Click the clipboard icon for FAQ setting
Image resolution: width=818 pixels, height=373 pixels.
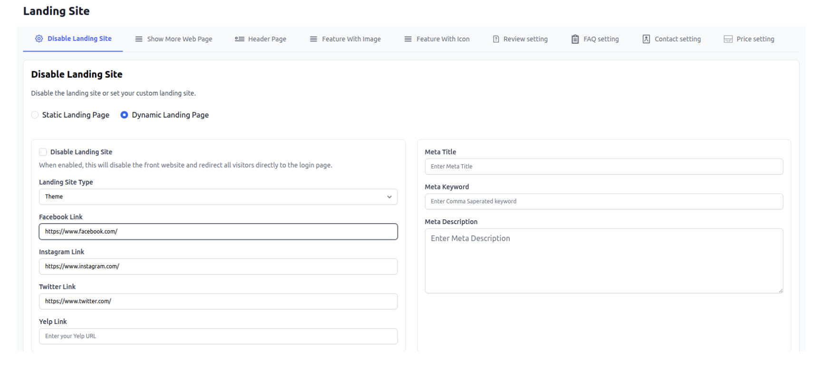[x=575, y=39]
